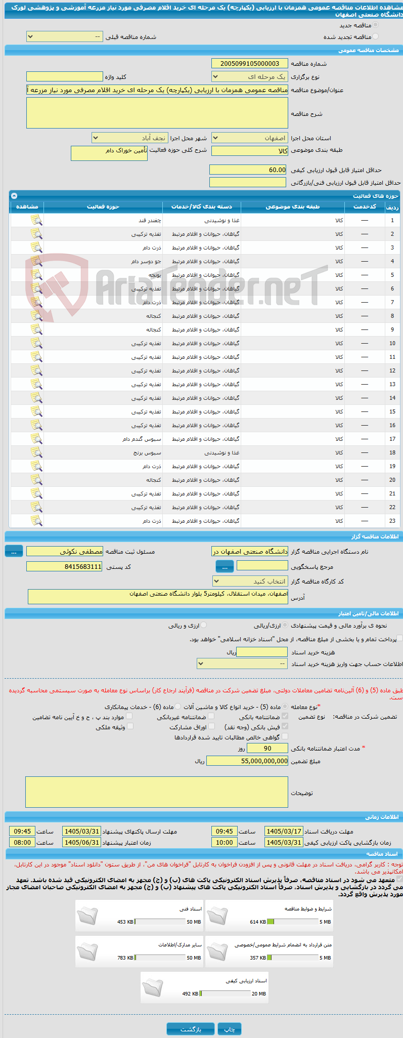
Task: Click the شماره مناقصه field
Action: (250, 63)
